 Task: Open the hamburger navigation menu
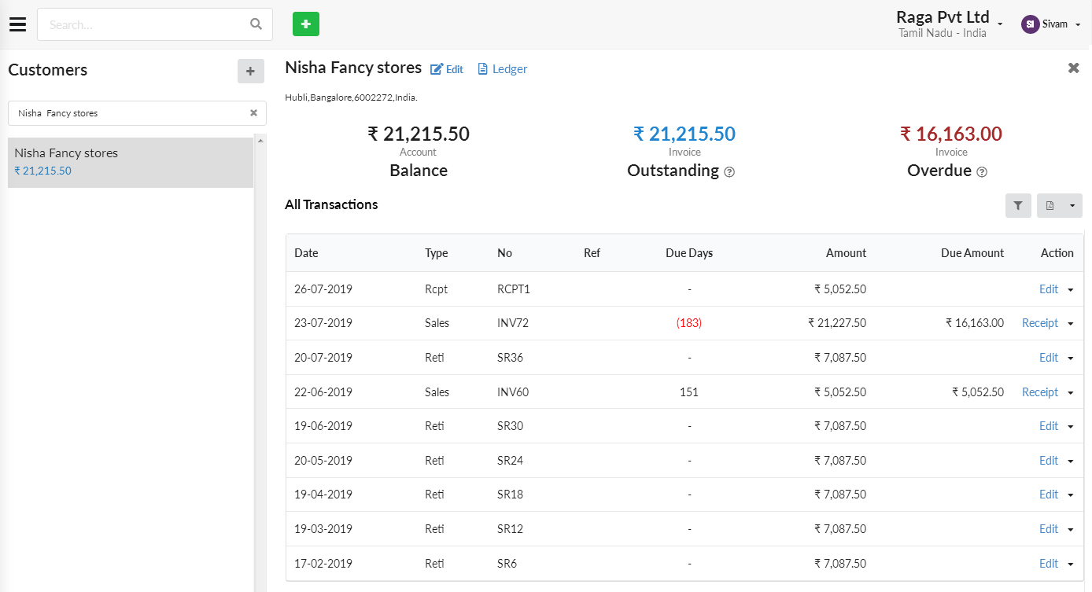point(17,24)
